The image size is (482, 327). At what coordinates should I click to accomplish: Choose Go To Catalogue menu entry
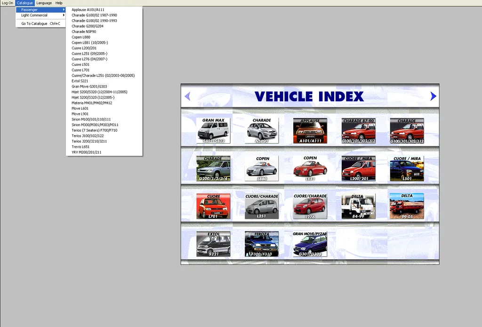[x=41, y=24]
